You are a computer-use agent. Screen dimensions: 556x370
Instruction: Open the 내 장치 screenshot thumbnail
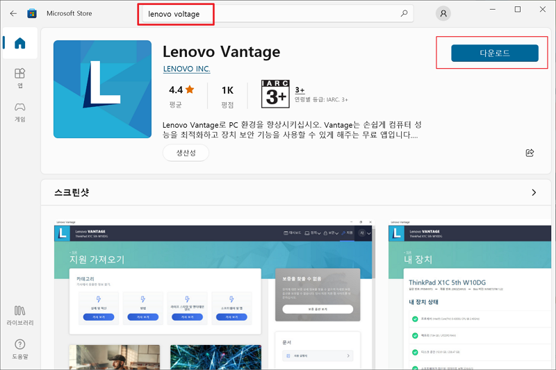470,294
